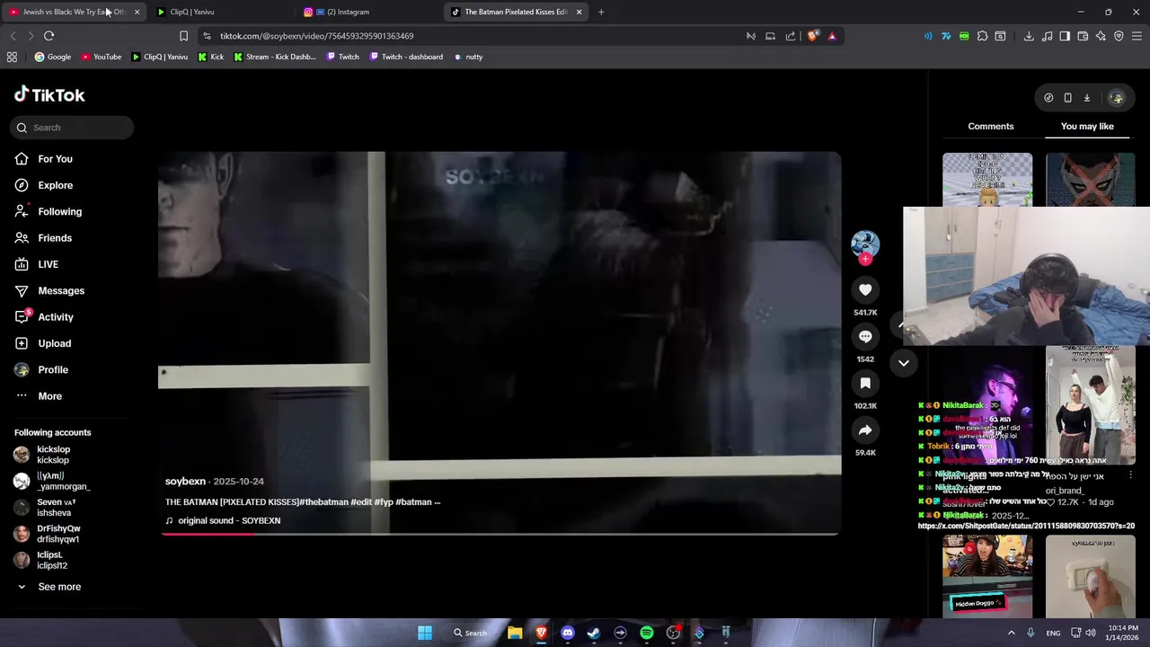Open the Hidden Doggo recommended video thumbnail

tap(987, 576)
